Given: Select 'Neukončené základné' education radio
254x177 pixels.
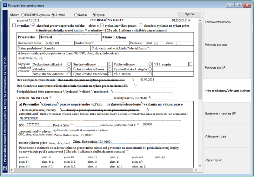Looking at the screenshot, I should click(x=69, y=64).
